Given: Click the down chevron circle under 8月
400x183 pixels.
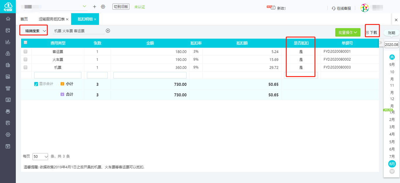Looking at the screenshot, I should point(392,171).
